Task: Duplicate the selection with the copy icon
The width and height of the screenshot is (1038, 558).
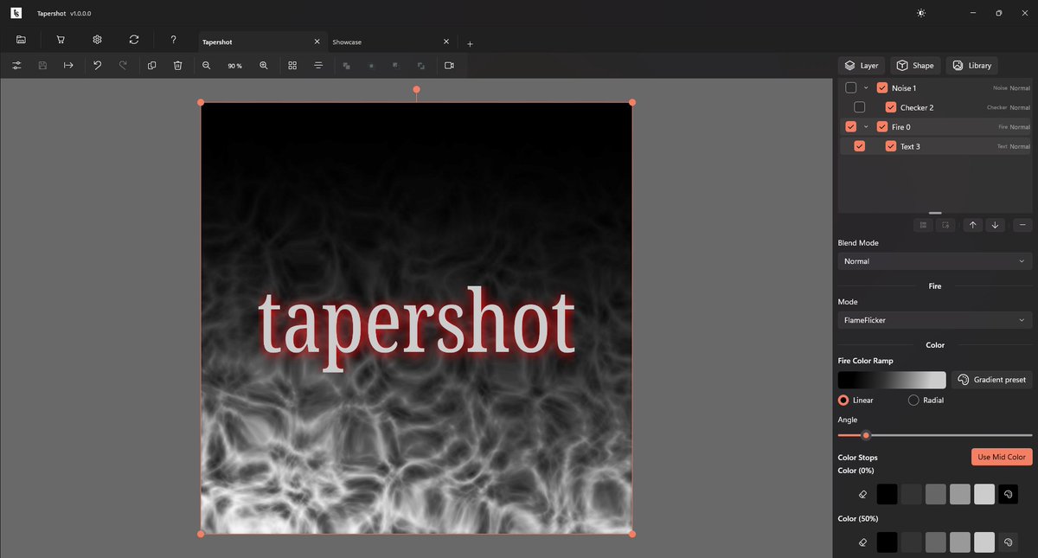Action: tap(152, 66)
